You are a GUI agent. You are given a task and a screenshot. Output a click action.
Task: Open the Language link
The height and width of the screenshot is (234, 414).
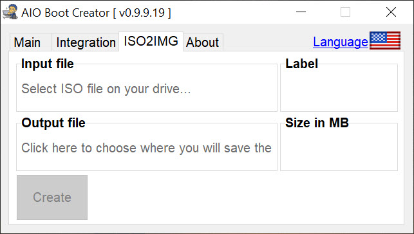tap(341, 42)
